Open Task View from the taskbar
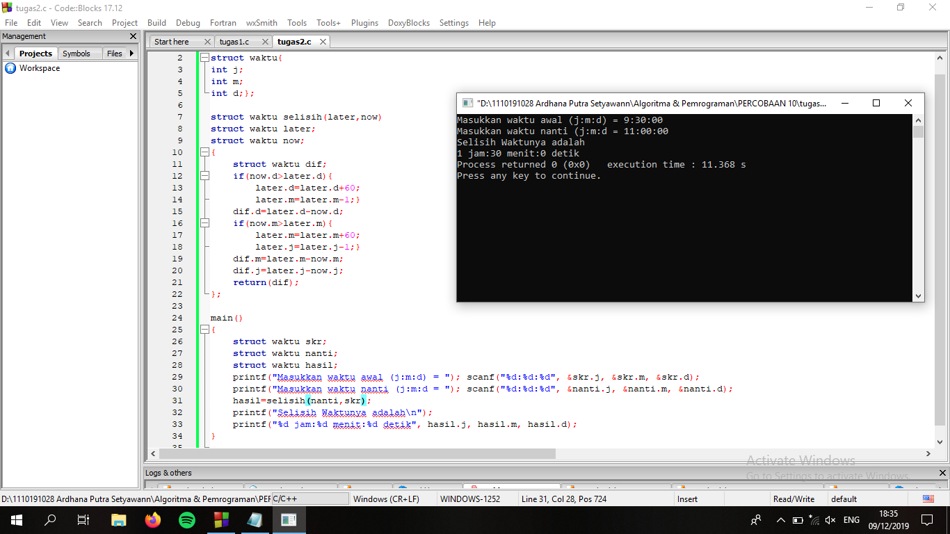This screenshot has height=534, width=950. tap(83, 519)
